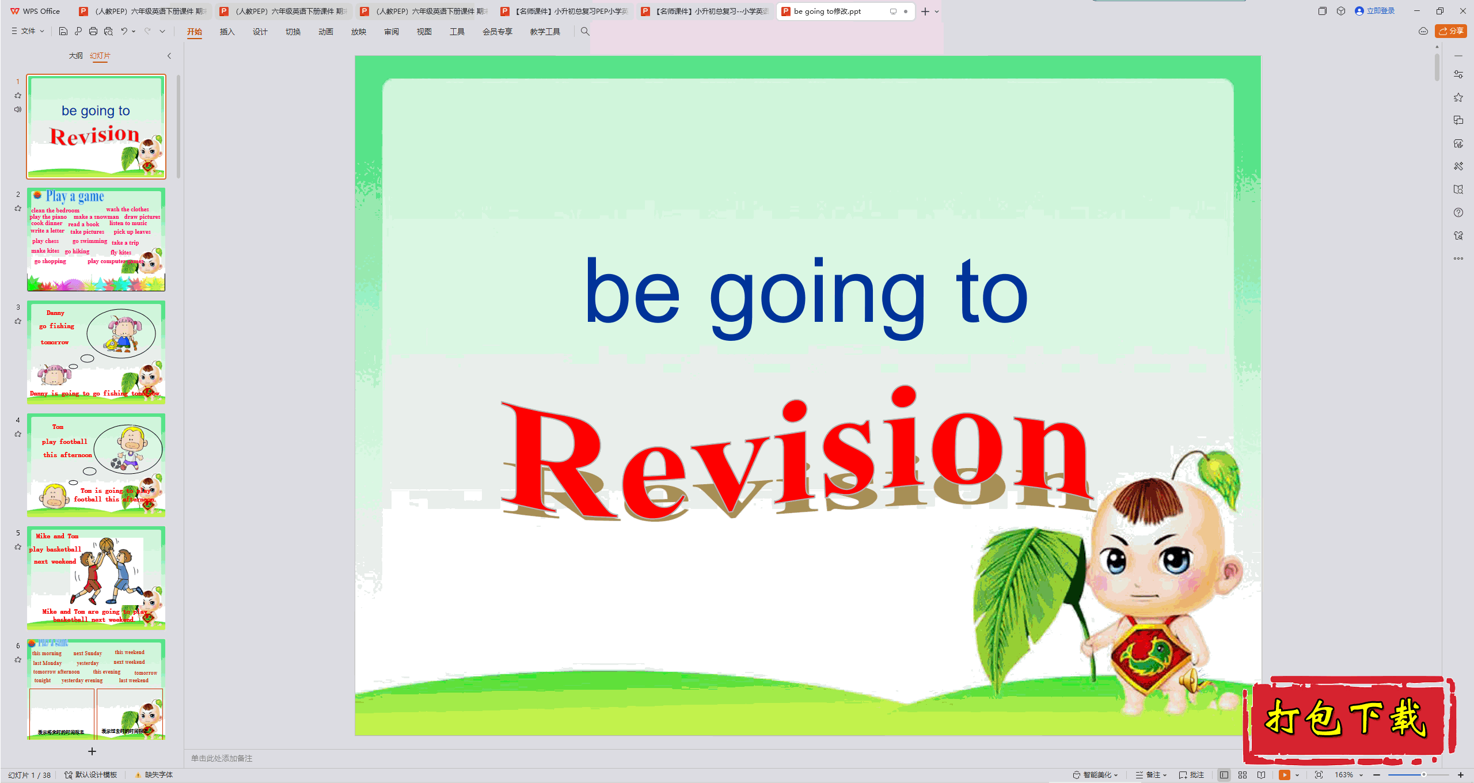Viewport: 1474px width, 783px height.
Task: Click the three-dots more icon in right sidebar
Action: click(1458, 259)
